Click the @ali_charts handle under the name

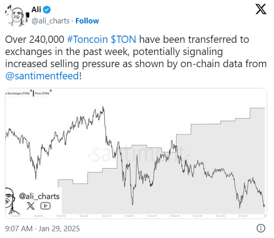point(51,21)
